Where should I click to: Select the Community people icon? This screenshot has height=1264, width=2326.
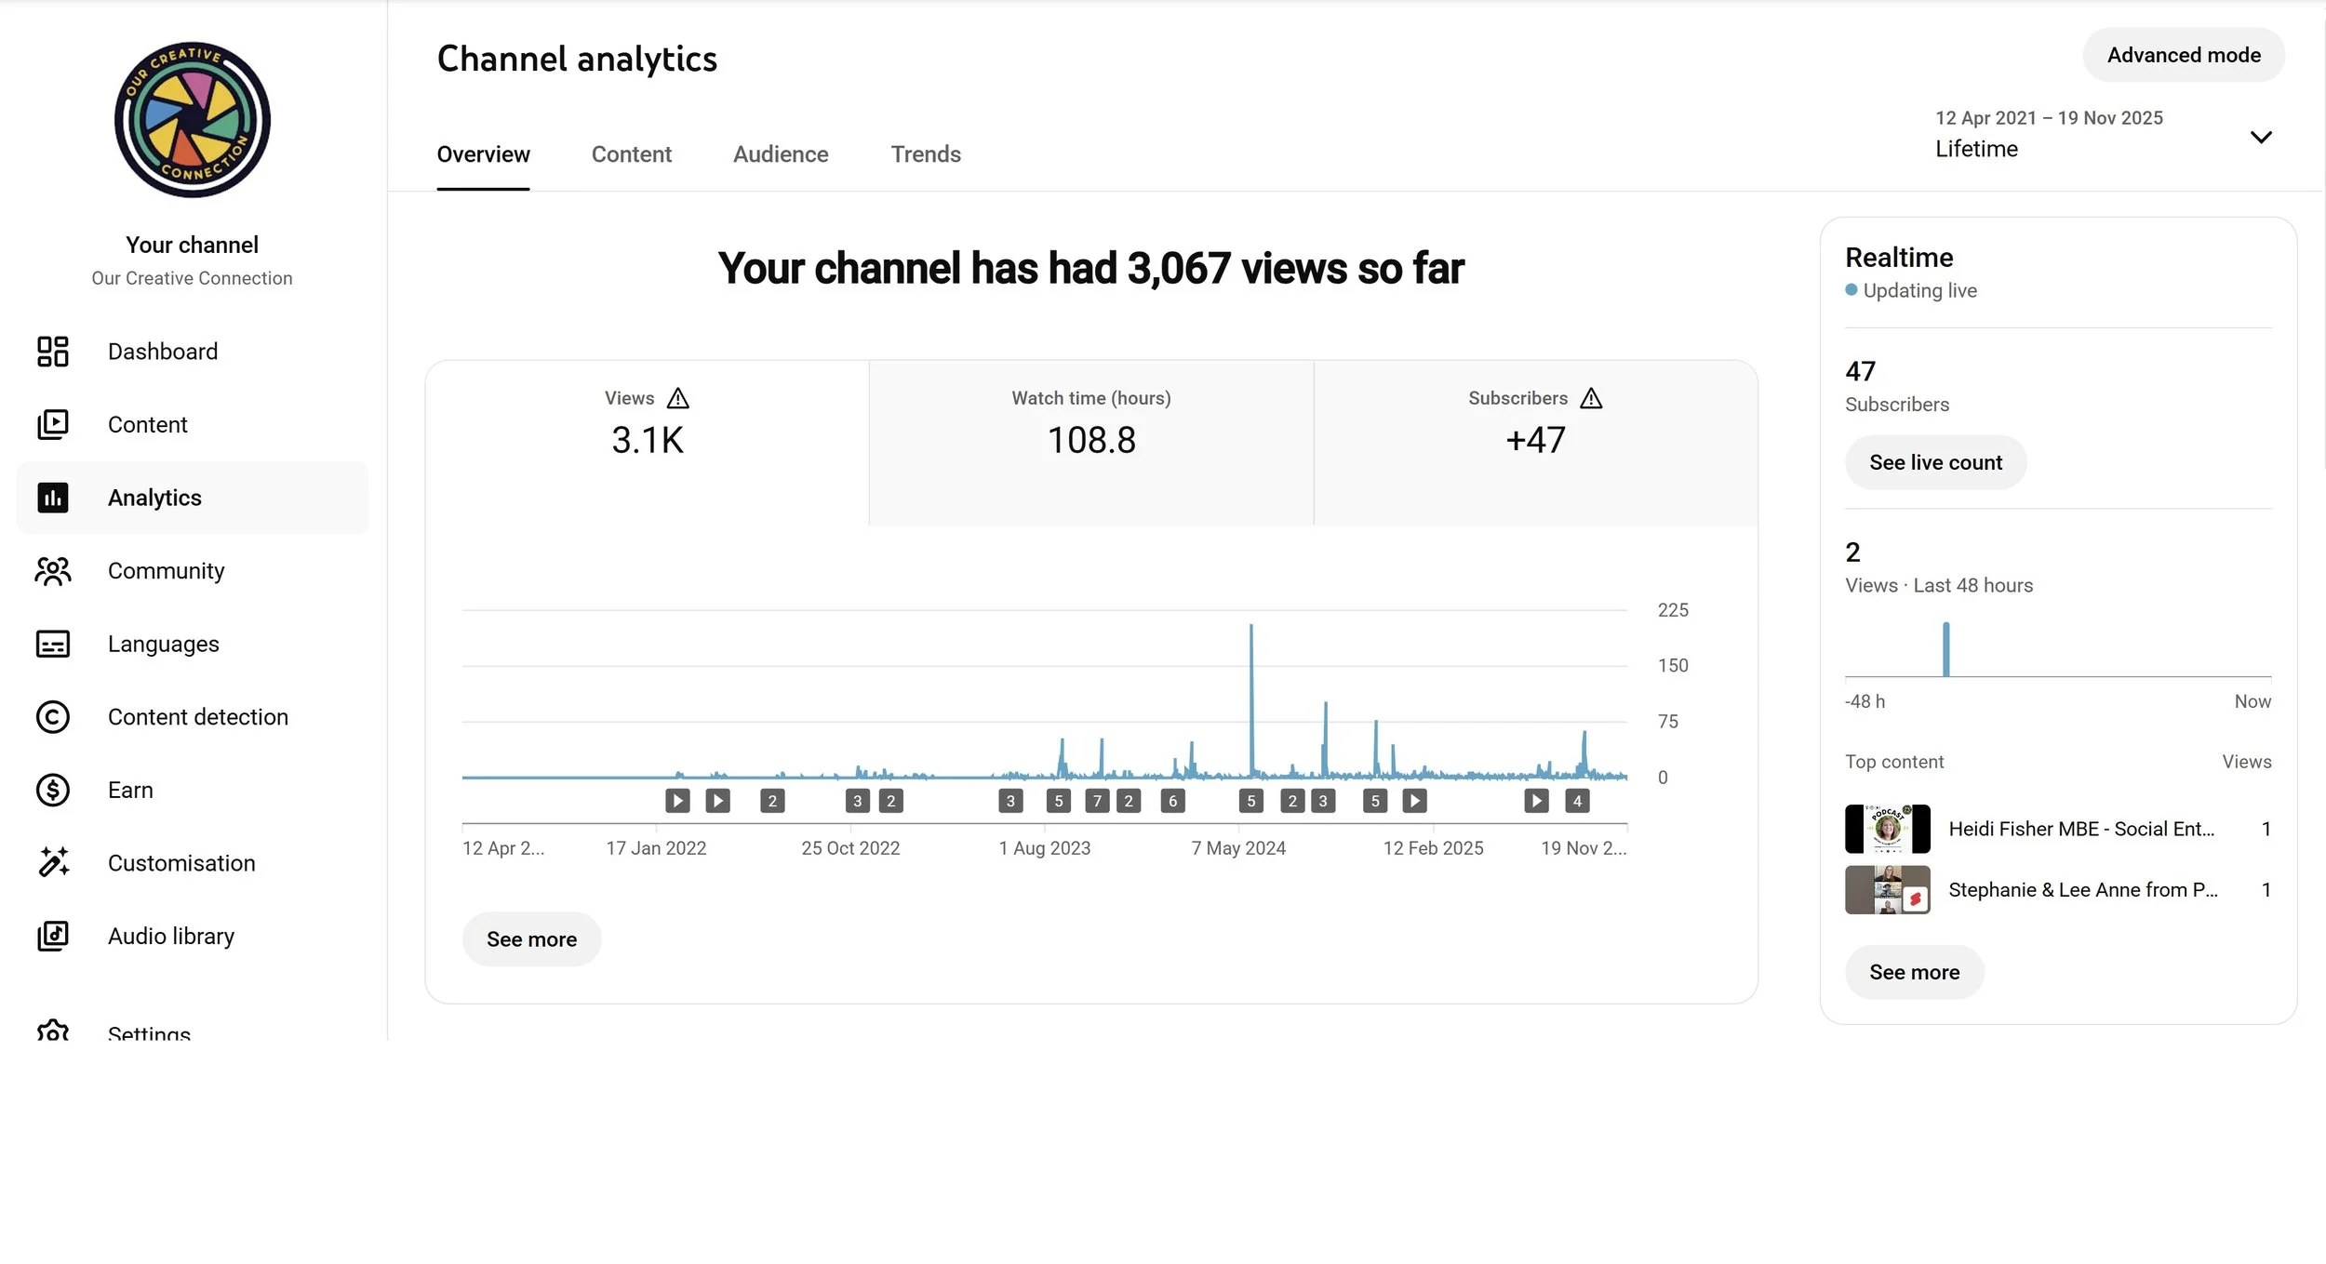tap(53, 570)
